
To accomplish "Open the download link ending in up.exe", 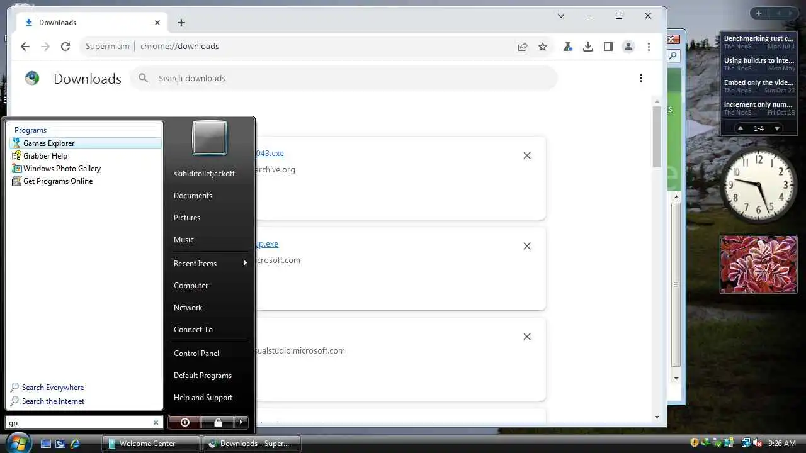I will click(267, 244).
